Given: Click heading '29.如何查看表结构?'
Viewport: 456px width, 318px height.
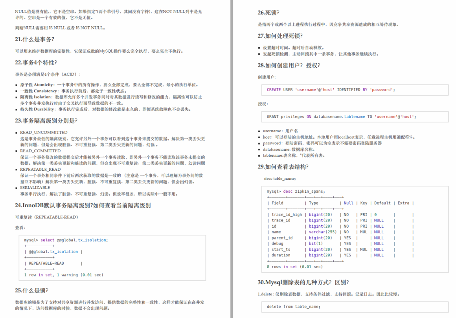Looking at the screenshot, I should coord(283,167).
